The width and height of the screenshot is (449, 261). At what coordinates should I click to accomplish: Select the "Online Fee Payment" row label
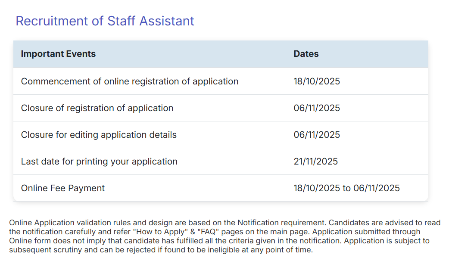(x=63, y=188)
